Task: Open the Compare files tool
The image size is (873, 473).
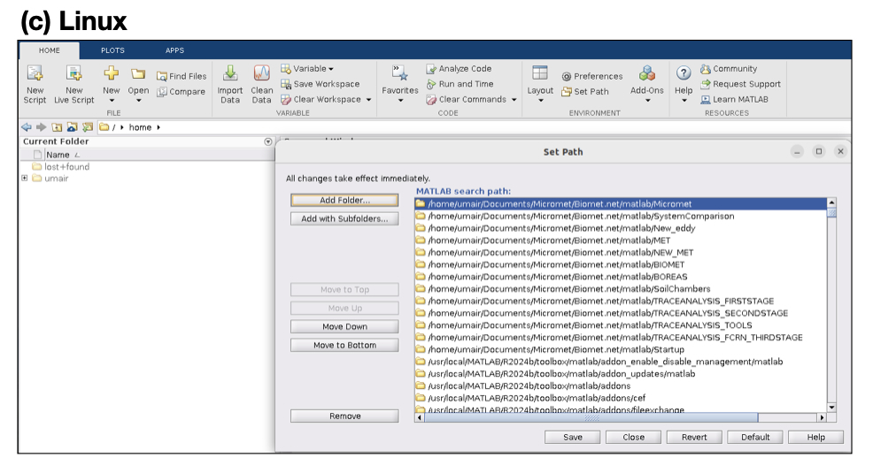Action: click(181, 92)
